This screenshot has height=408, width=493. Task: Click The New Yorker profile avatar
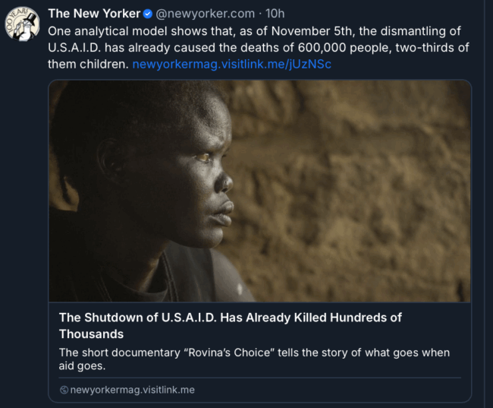pyautogui.click(x=22, y=24)
